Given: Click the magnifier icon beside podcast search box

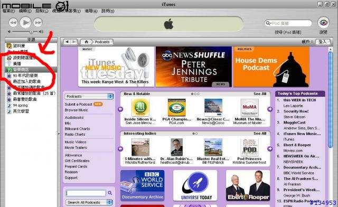Looking at the screenshot, I should [x=110, y=193].
